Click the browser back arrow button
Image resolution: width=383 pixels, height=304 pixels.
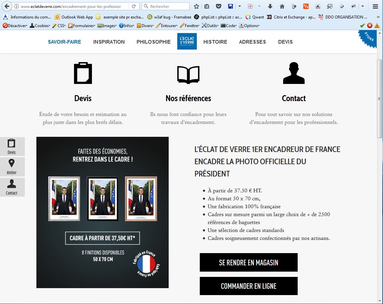coord(6,6)
